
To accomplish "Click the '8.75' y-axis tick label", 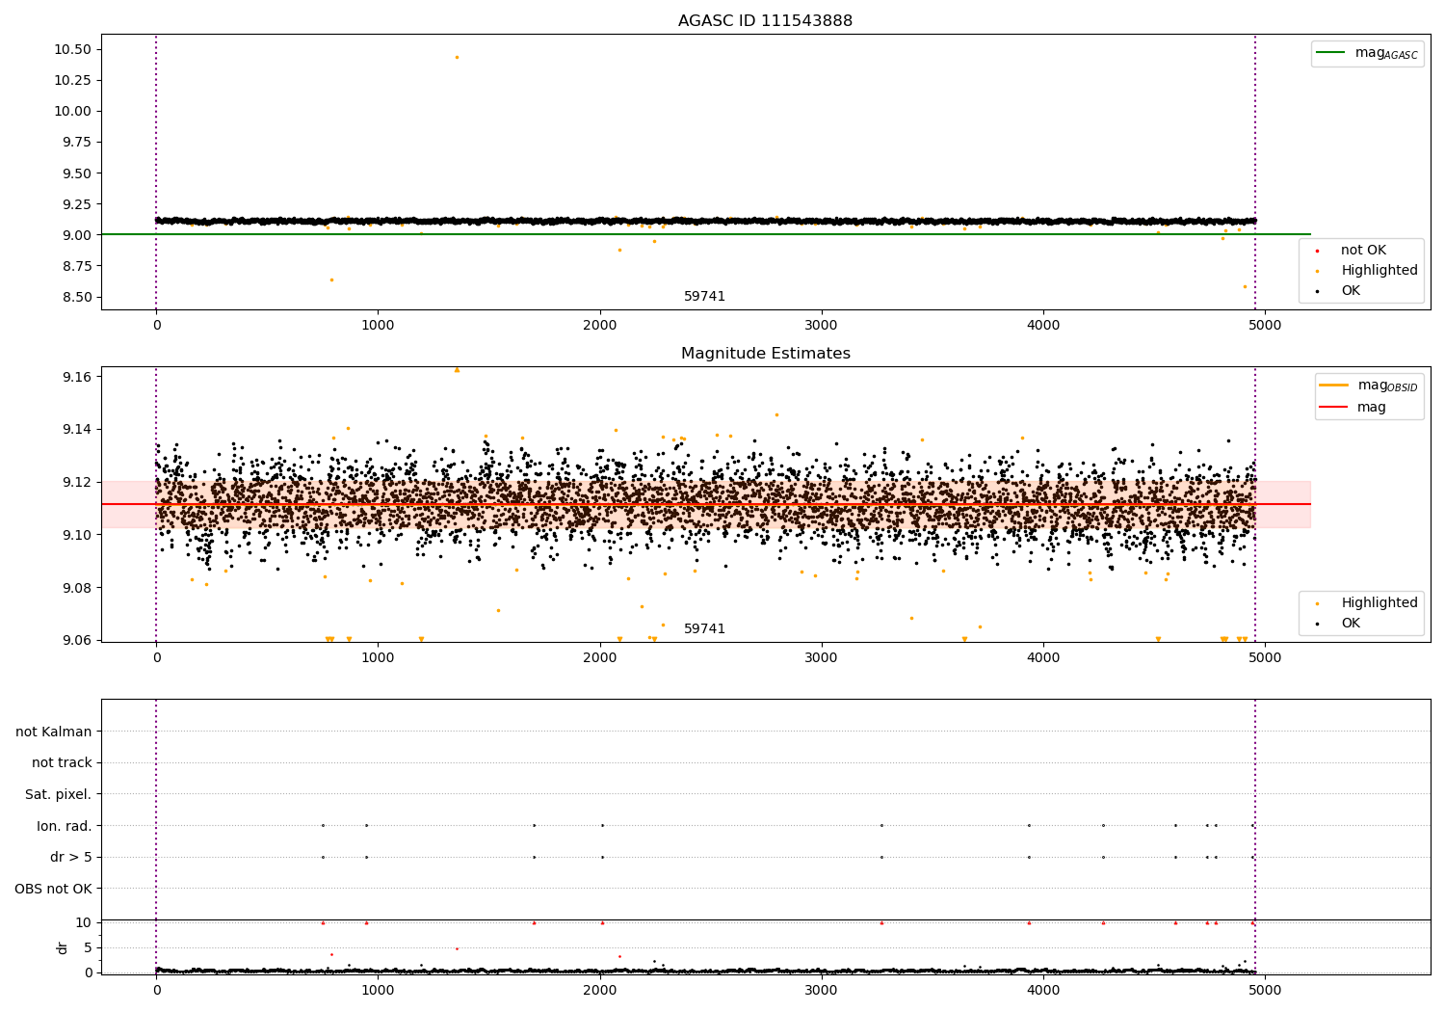I will point(76,266).
